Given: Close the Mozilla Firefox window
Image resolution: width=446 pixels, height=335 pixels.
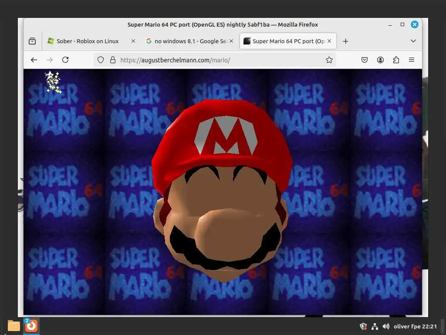Looking at the screenshot, I should pyautogui.click(x=415, y=24).
